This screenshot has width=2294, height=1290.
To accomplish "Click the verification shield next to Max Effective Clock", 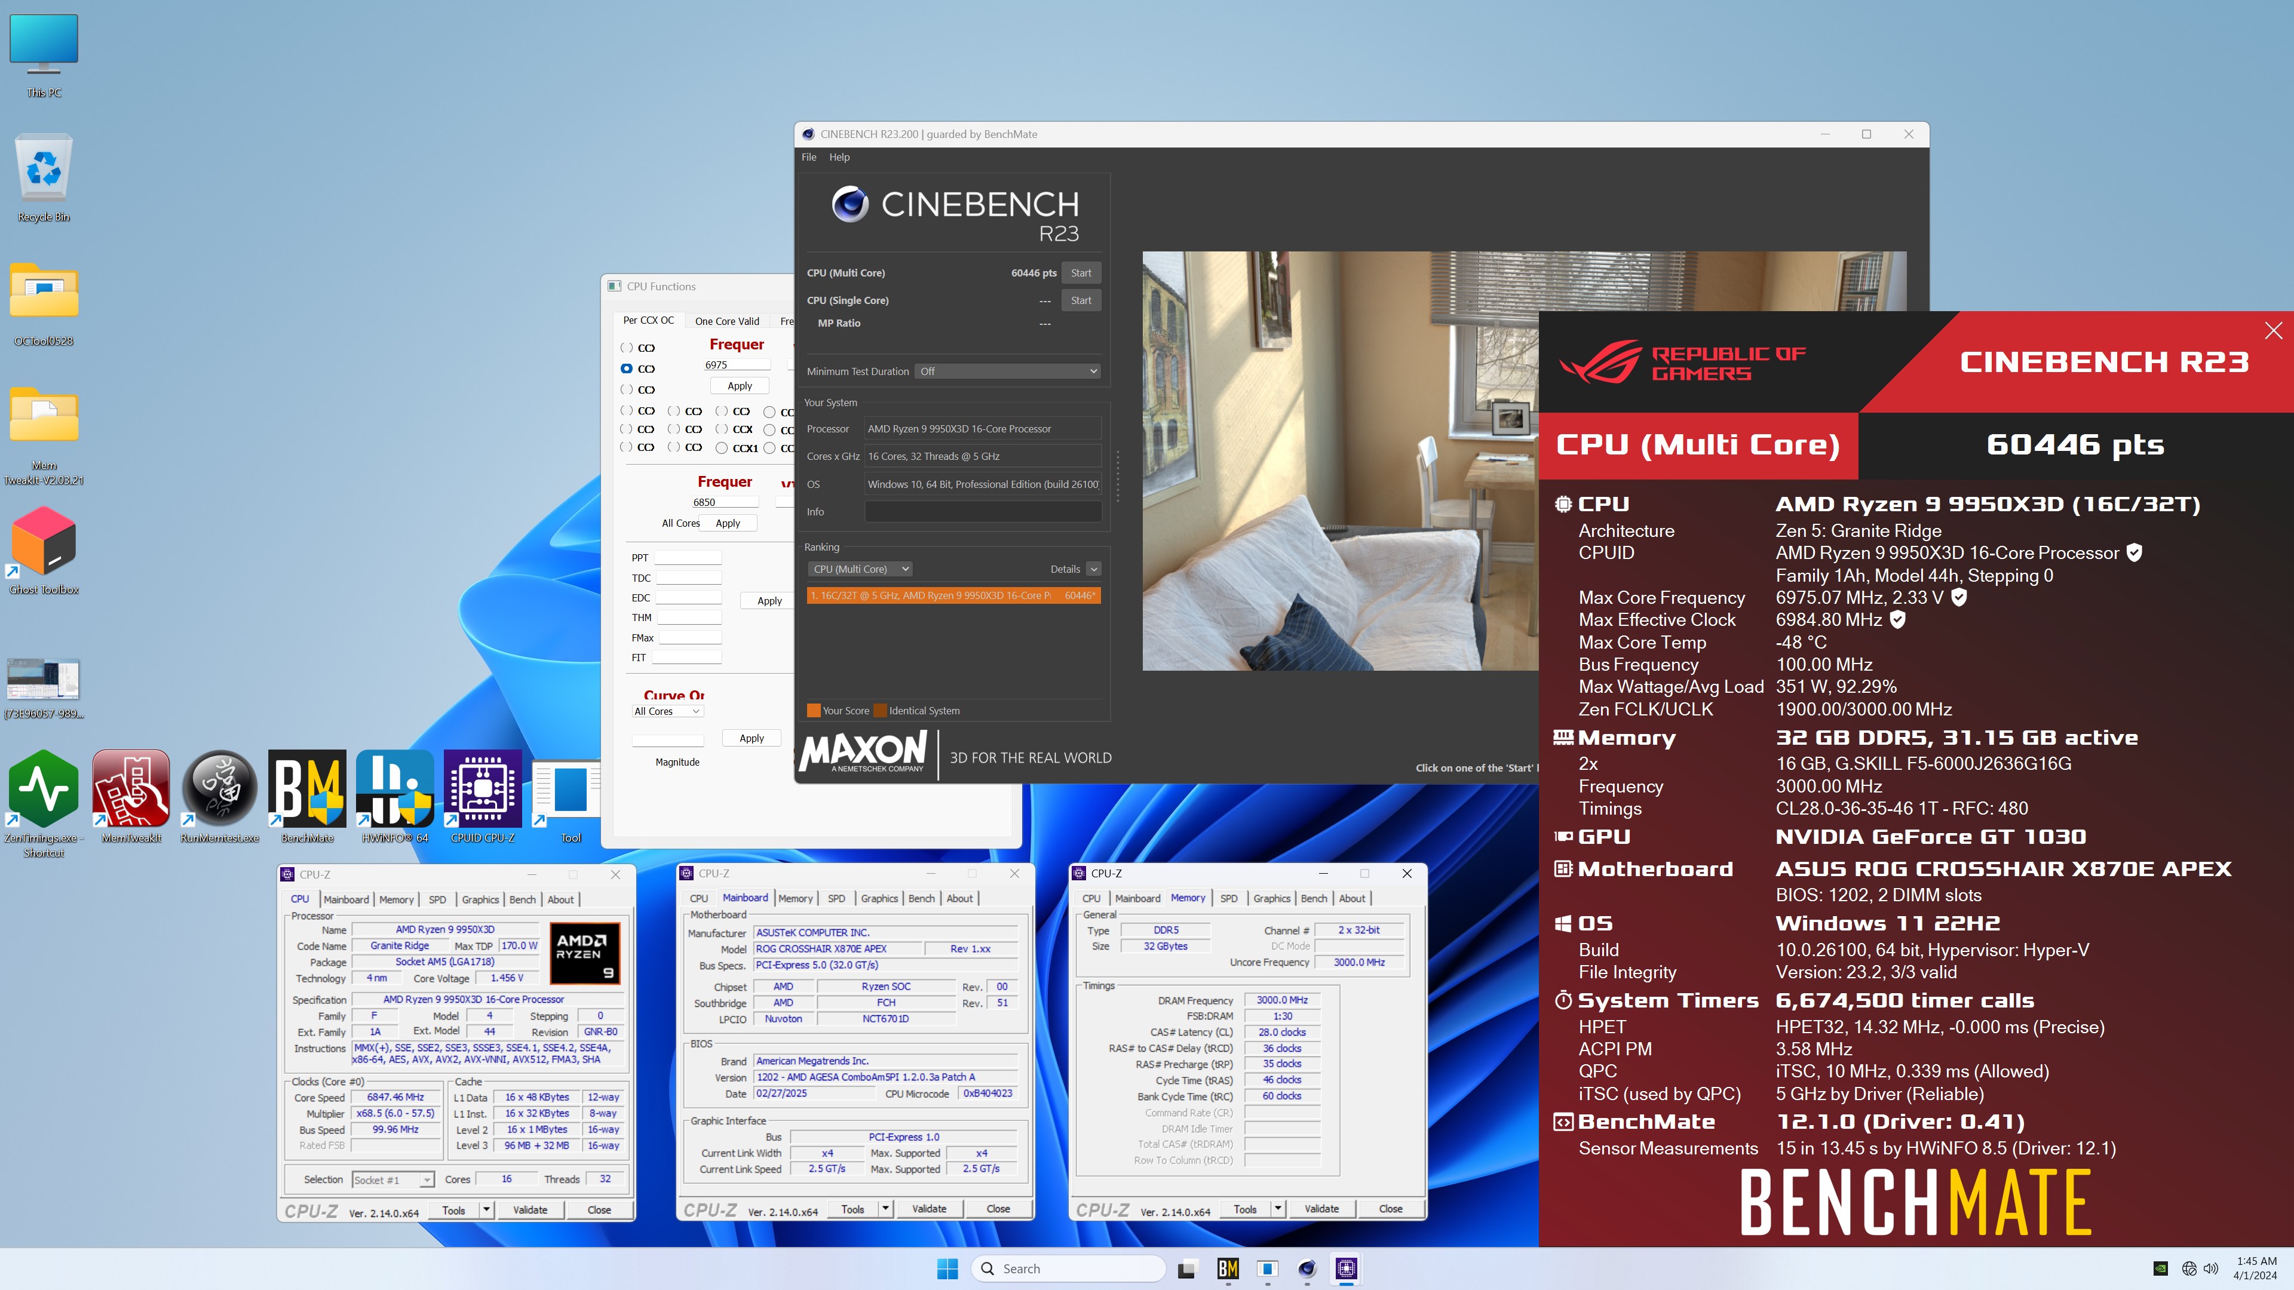I will click(1898, 619).
